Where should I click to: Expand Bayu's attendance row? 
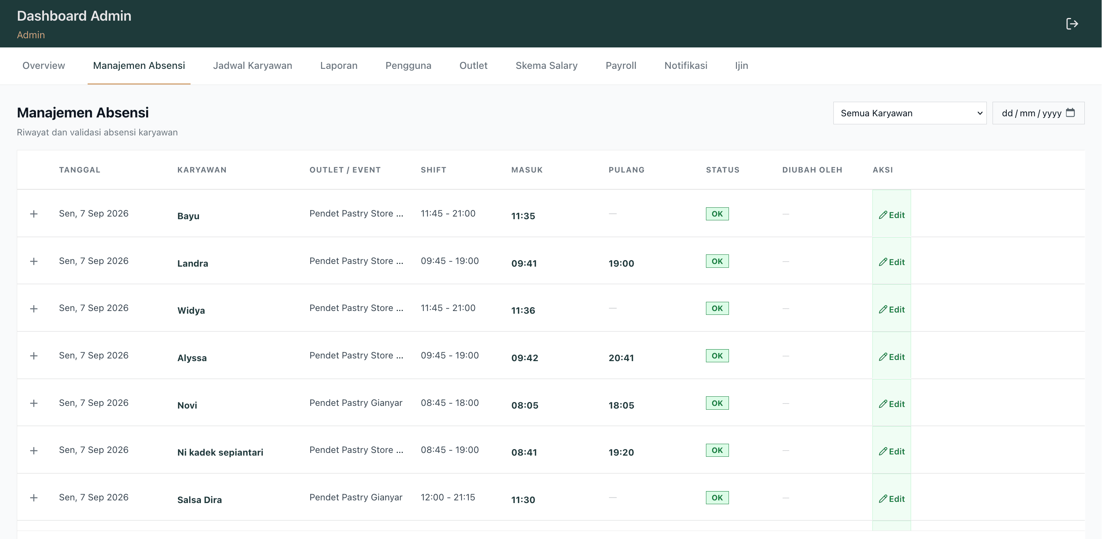point(34,214)
